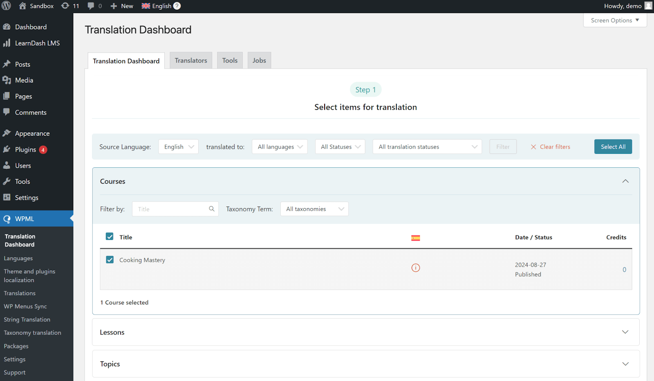654x381 pixels.
Task: Click the orange info icon for Cooking Mastery
Action: point(415,268)
